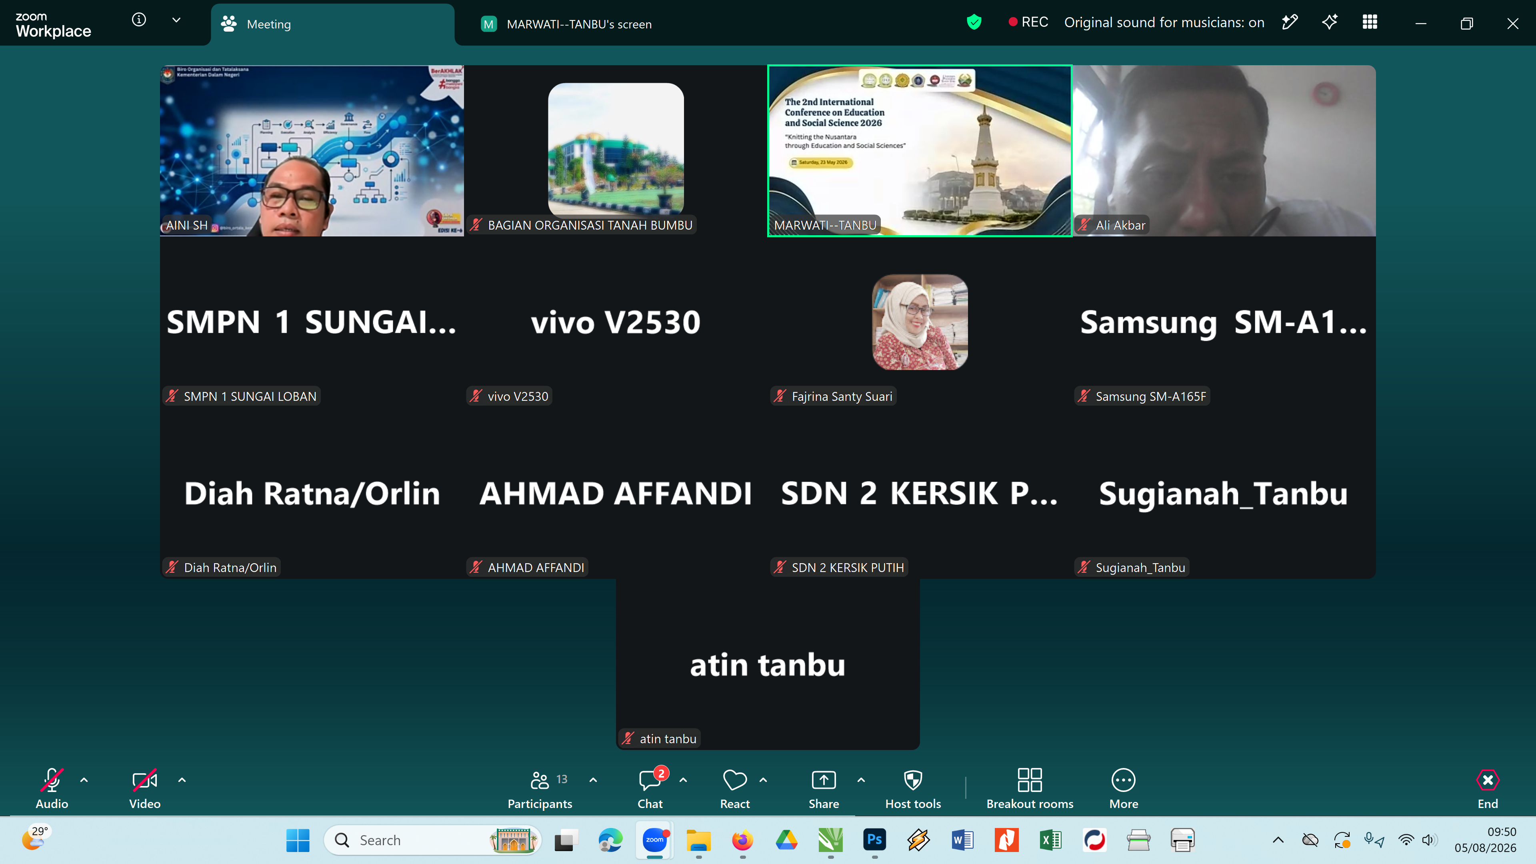Open Breakout rooms

pyautogui.click(x=1030, y=788)
